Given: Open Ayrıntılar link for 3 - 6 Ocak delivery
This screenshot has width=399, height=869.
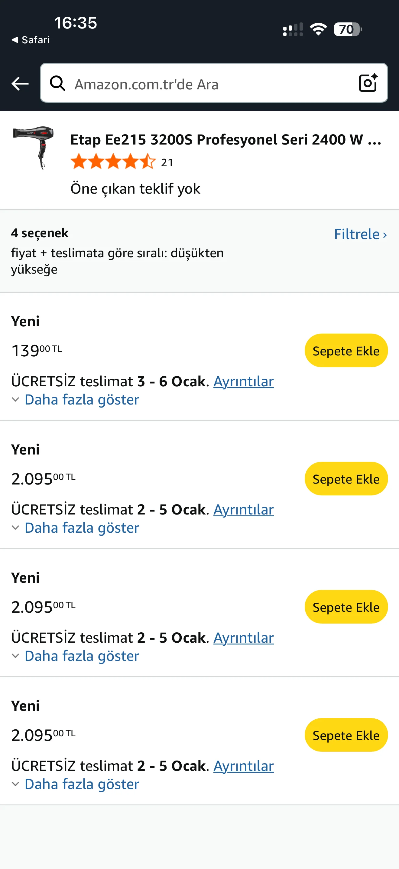Looking at the screenshot, I should point(243,381).
